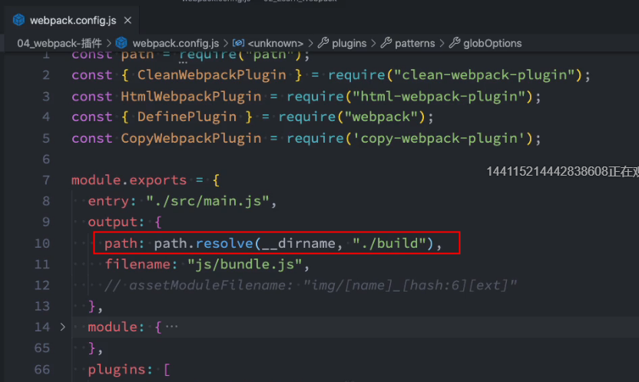Open the <unknown> breadcrumb symbol

pos(276,43)
